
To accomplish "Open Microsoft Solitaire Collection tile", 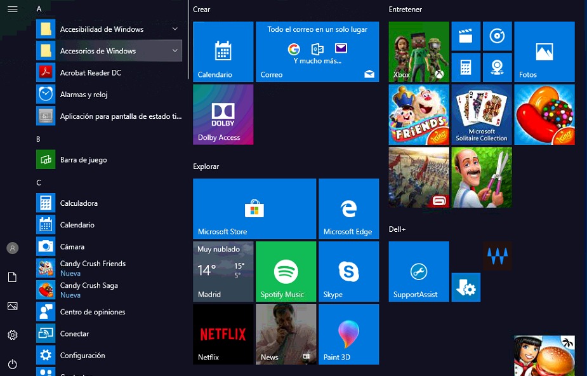I will tap(482, 114).
